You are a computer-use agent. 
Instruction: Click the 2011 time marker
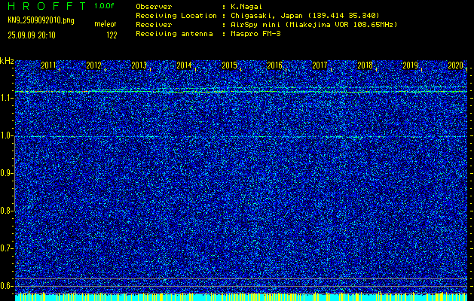(x=48, y=65)
